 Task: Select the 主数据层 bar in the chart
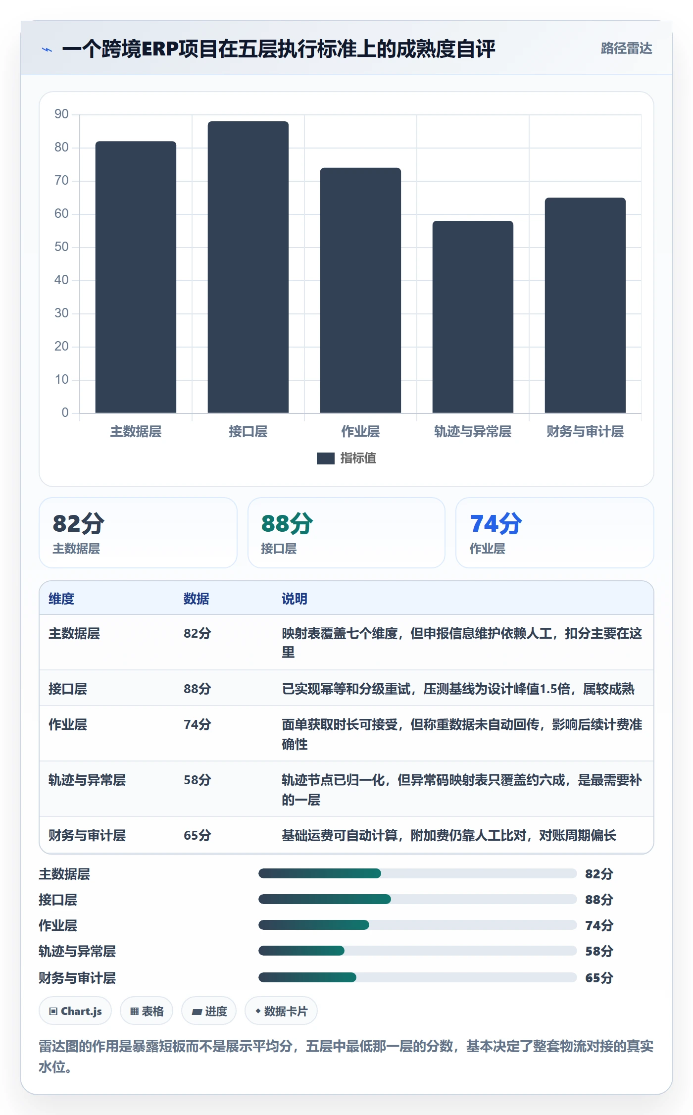pyautogui.click(x=136, y=277)
